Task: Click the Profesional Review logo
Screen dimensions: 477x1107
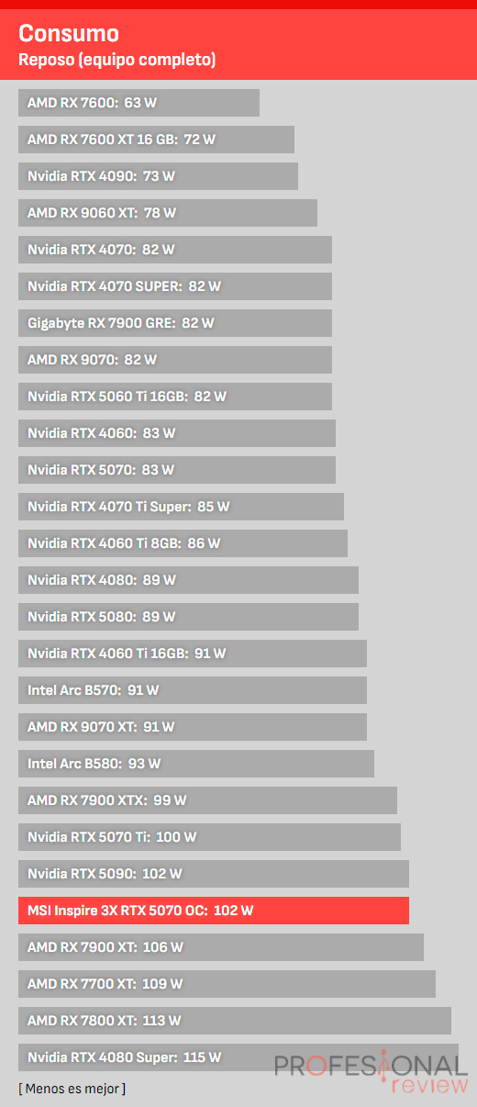Action: point(371,1074)
